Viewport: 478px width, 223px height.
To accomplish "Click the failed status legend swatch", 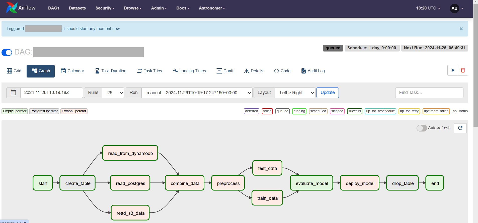I will [267, 111].
